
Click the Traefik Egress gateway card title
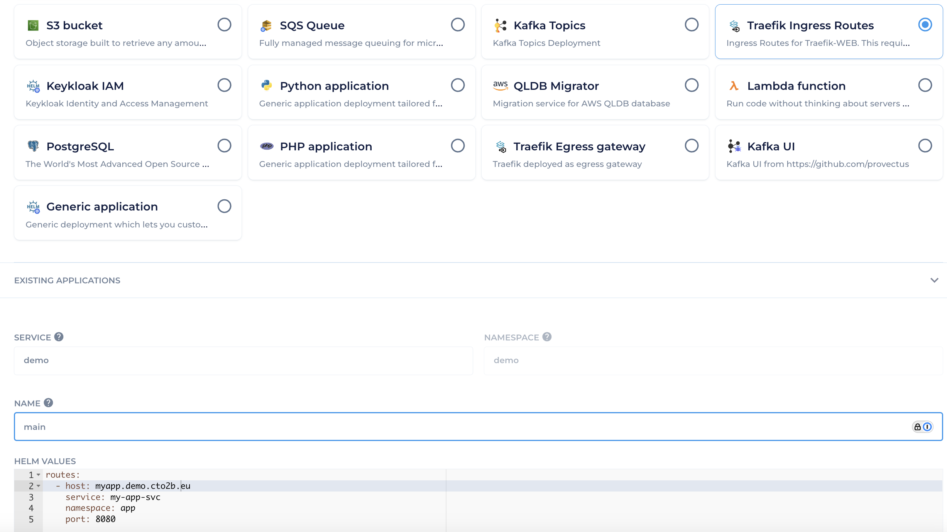(579, 146)
